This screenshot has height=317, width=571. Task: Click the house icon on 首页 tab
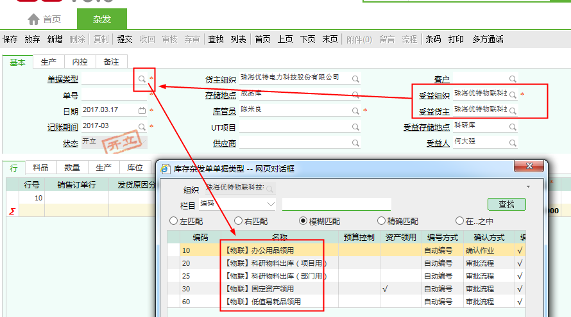pyautogui.click(x=34, y=19)
